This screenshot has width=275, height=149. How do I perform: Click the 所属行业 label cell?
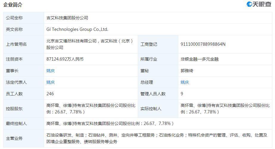[158, 59]
